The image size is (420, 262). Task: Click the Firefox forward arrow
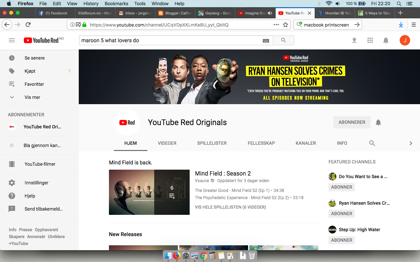pyautogui.click(x=18, y=25)
